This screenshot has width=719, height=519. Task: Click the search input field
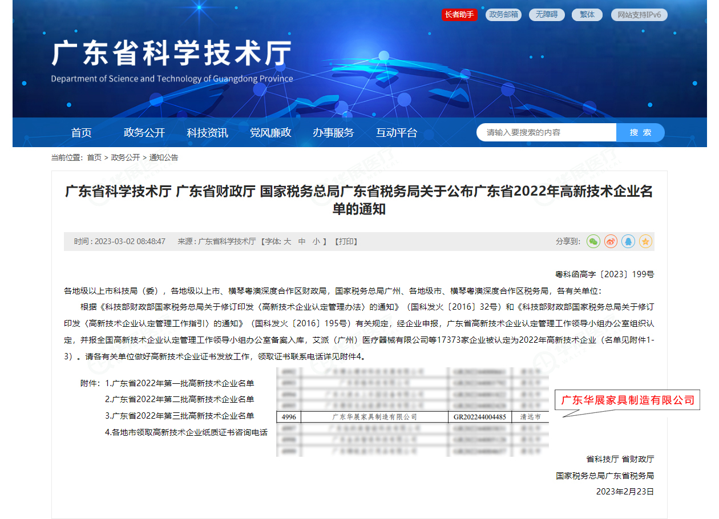coord(546,132)
